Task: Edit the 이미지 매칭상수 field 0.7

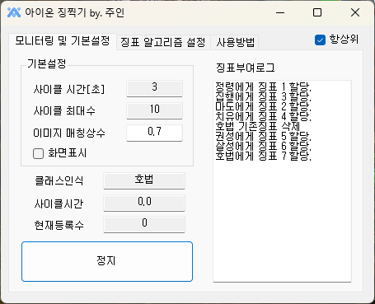Action: [x=154, y=133]
